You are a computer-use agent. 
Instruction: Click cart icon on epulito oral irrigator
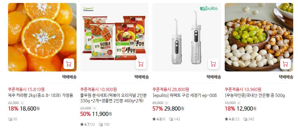coord(213,64)
